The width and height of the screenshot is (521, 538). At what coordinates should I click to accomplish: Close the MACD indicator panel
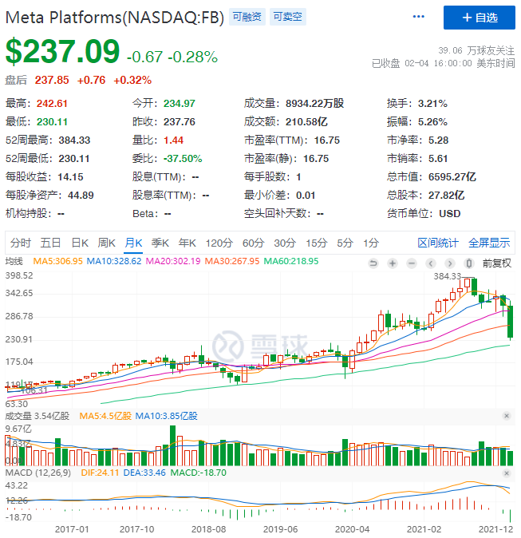(x=507, y=473)
